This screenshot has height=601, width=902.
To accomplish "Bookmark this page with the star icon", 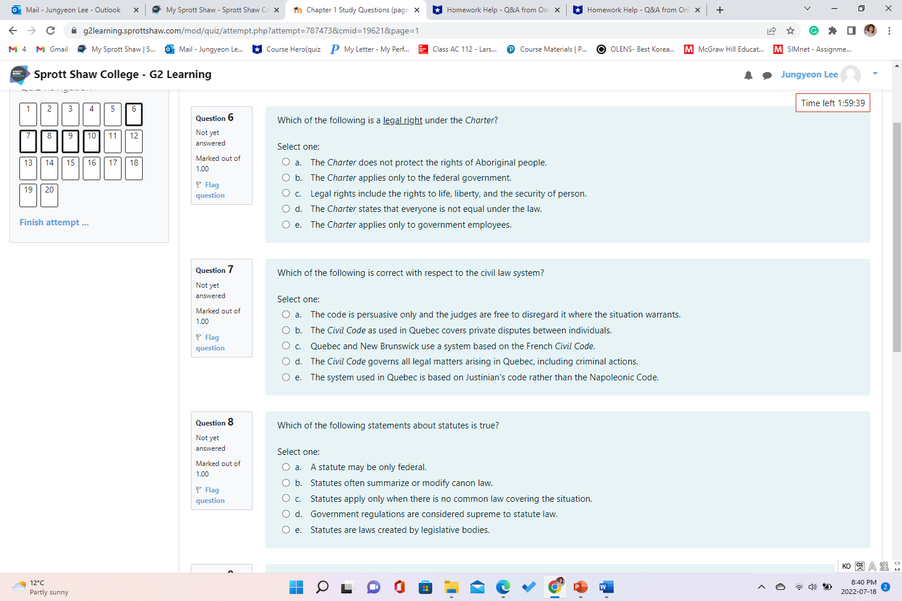I will point(790,31).
